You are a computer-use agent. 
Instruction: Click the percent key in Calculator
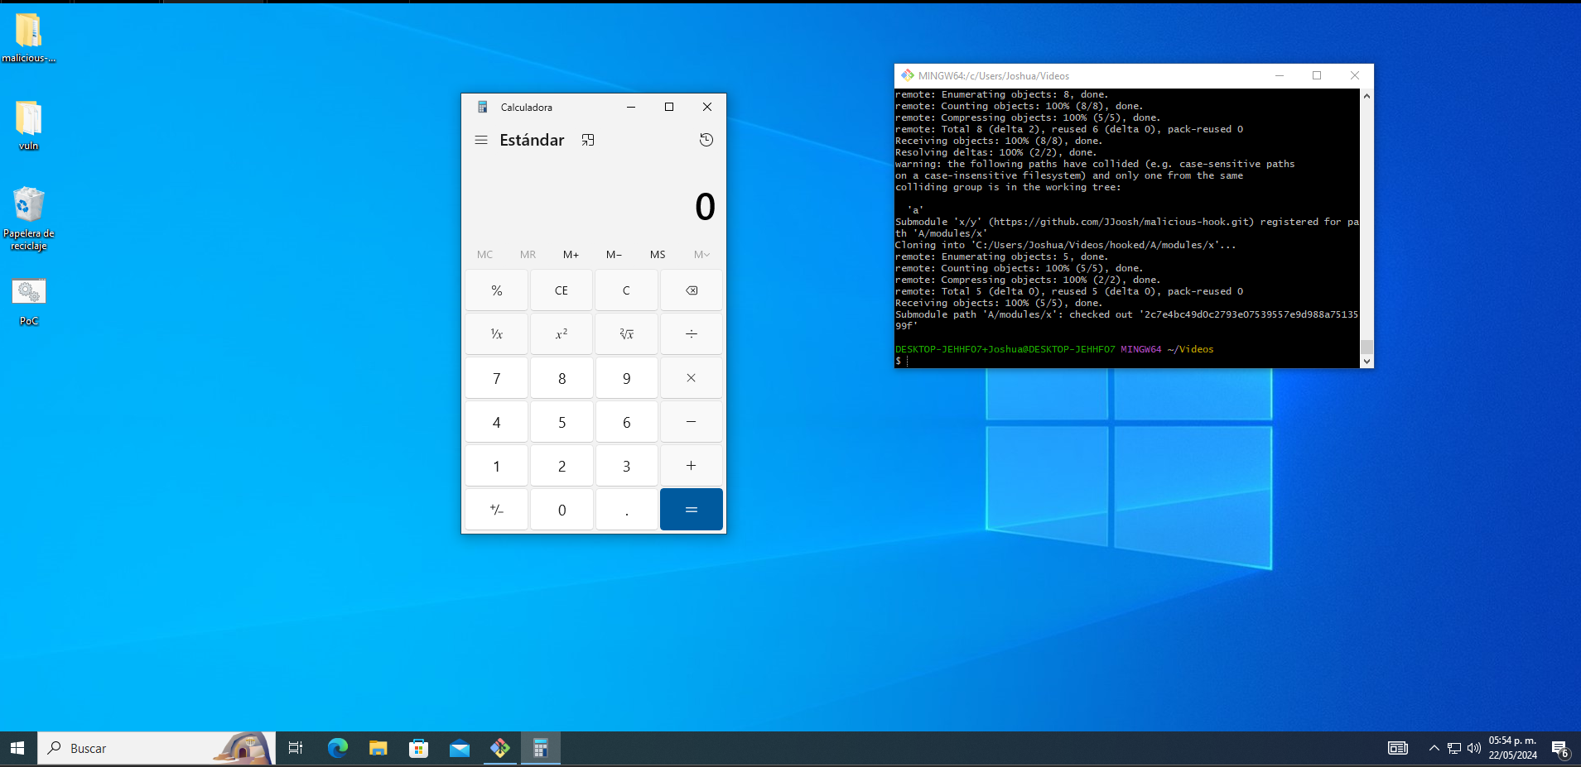497,290
